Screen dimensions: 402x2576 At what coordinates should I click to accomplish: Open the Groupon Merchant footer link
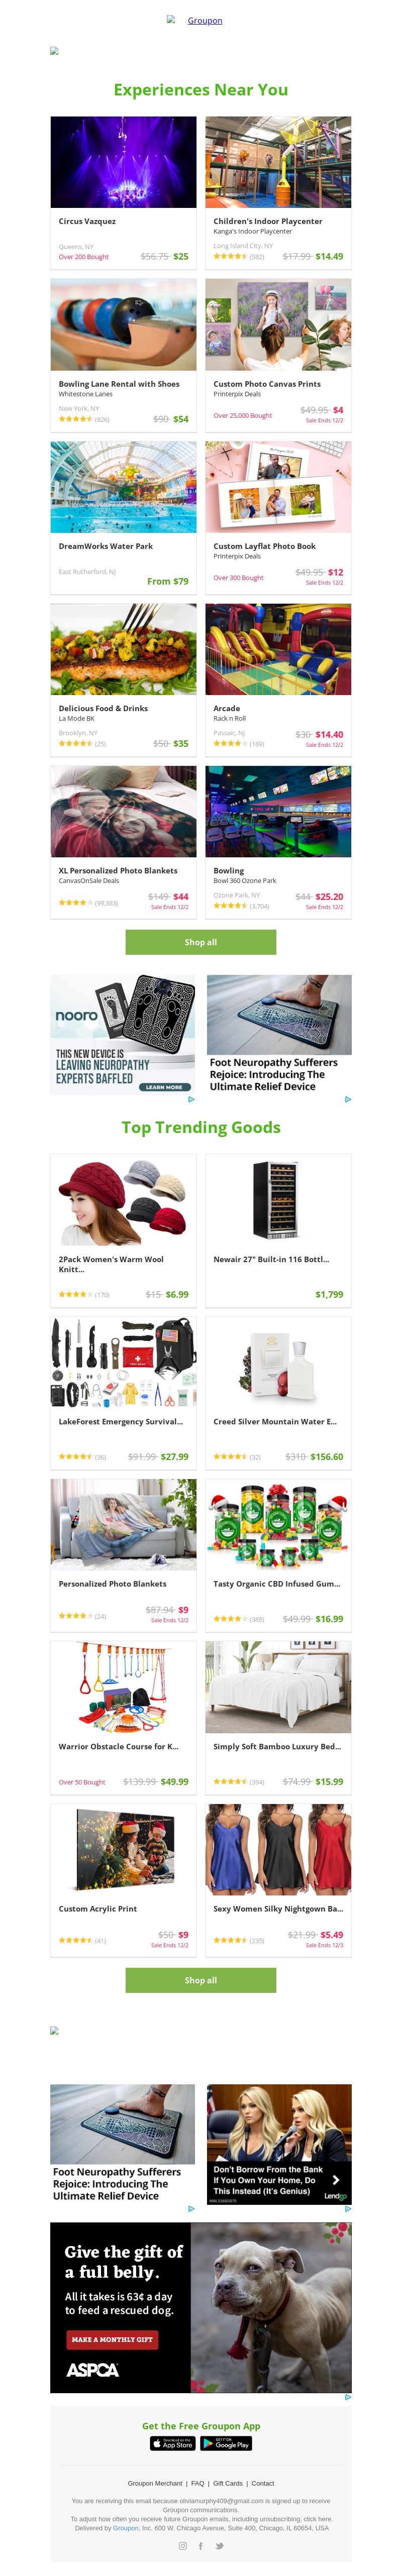coord(155,2483)
